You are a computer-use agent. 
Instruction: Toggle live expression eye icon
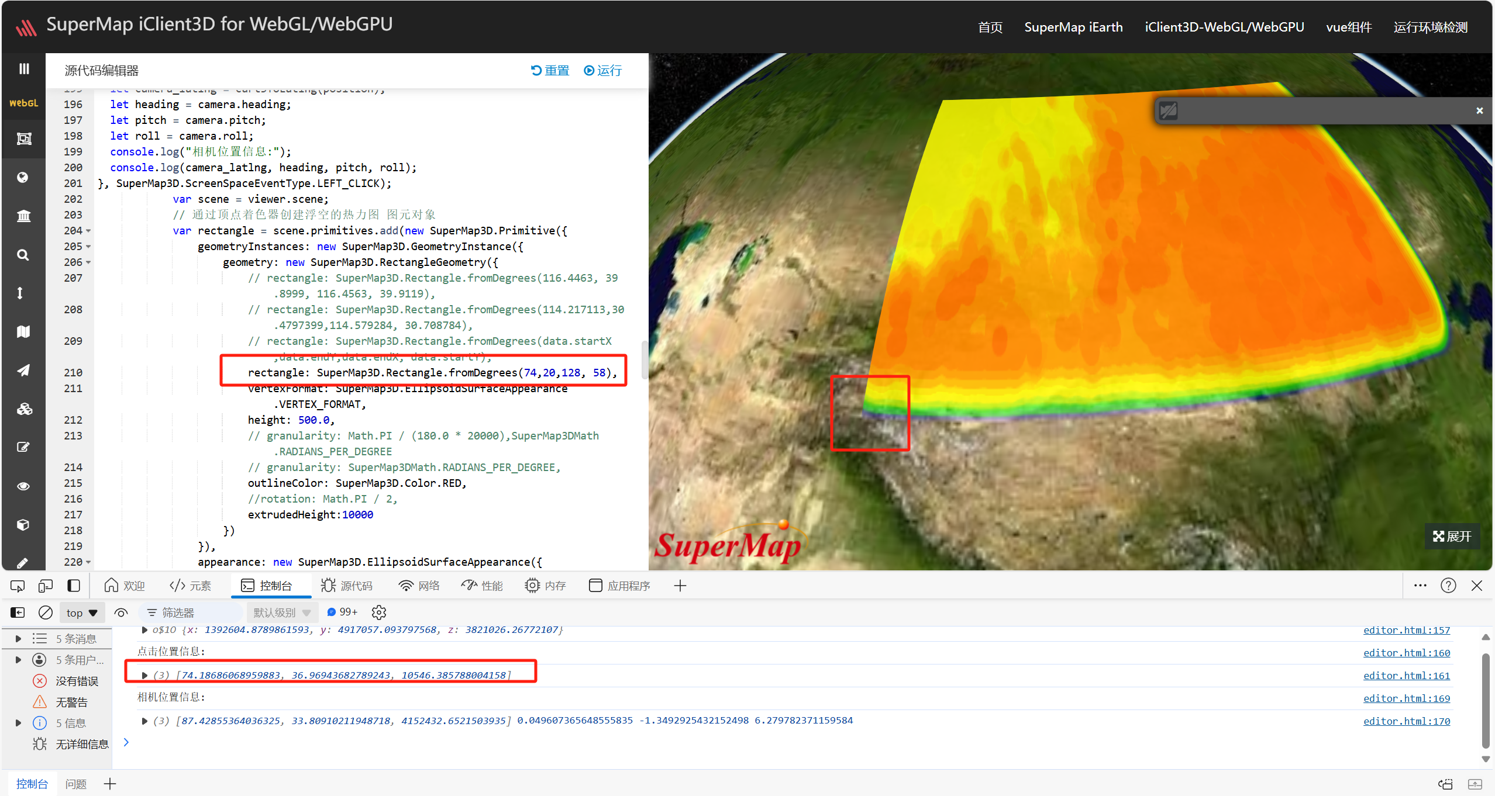click(x=121, y=612)
